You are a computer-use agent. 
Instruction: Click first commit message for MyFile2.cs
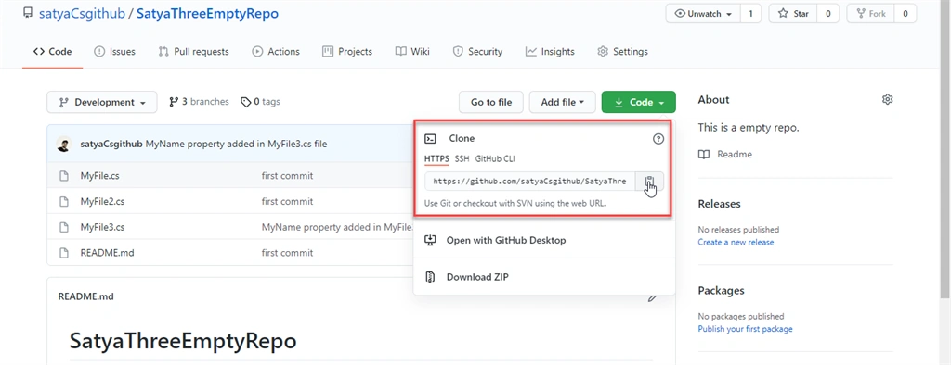point(288,202)
